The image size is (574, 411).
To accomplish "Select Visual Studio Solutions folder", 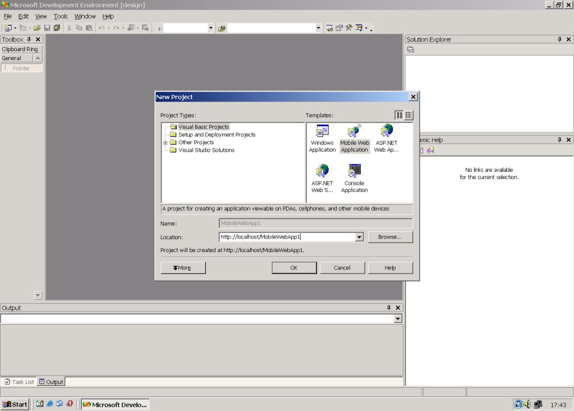I will [x=206, y=150].
